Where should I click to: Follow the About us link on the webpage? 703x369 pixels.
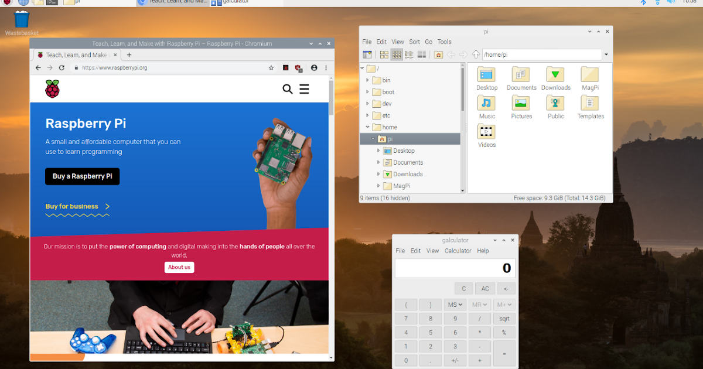coord(179,267)
